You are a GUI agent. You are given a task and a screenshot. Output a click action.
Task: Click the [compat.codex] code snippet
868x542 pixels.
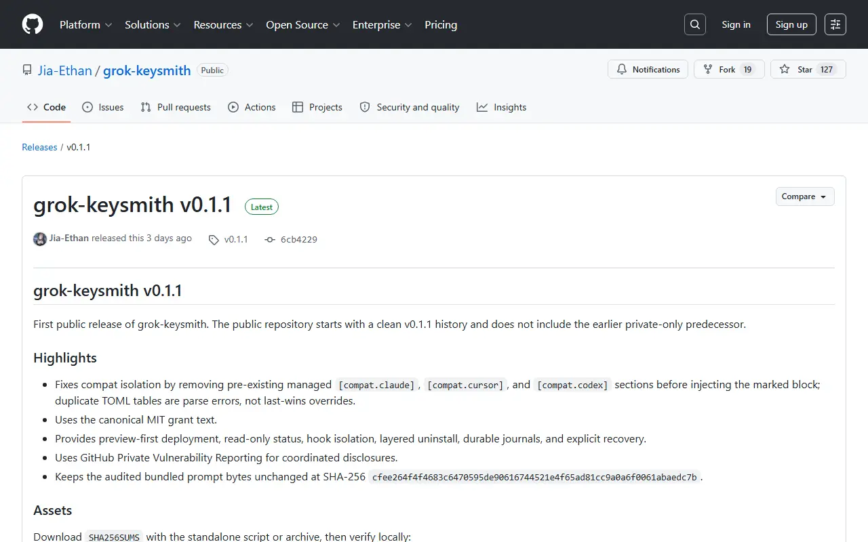click(573, 385)
